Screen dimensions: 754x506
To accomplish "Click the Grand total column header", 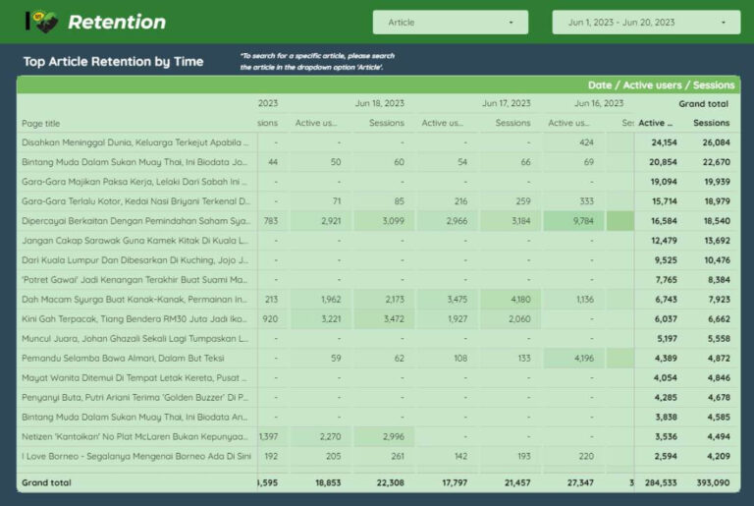I will tap(703, 103).
